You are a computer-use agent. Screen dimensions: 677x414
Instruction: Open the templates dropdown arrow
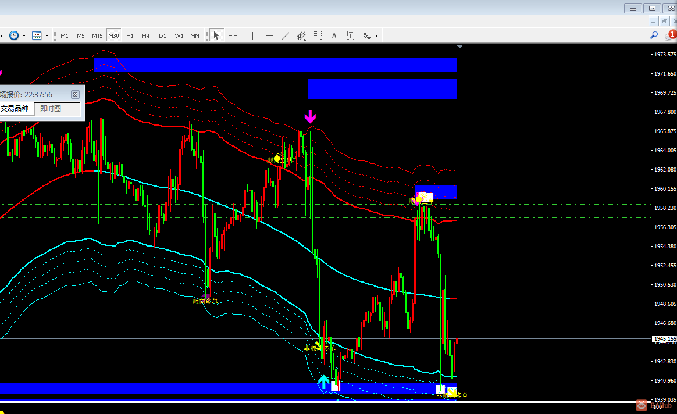point(47,36)
